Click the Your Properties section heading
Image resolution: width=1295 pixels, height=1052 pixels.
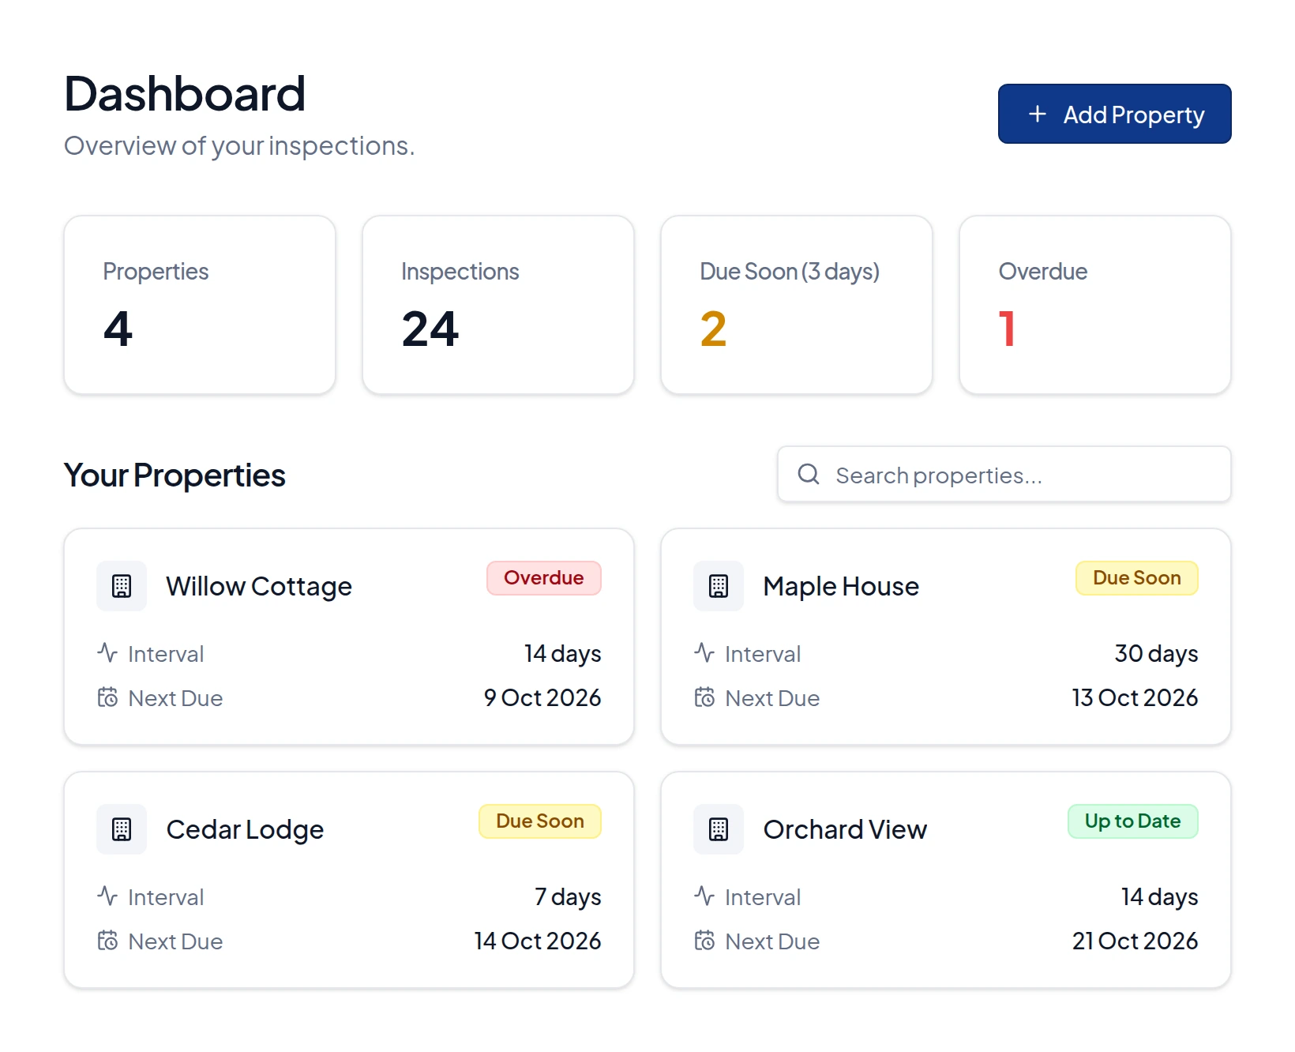[175, 475]
